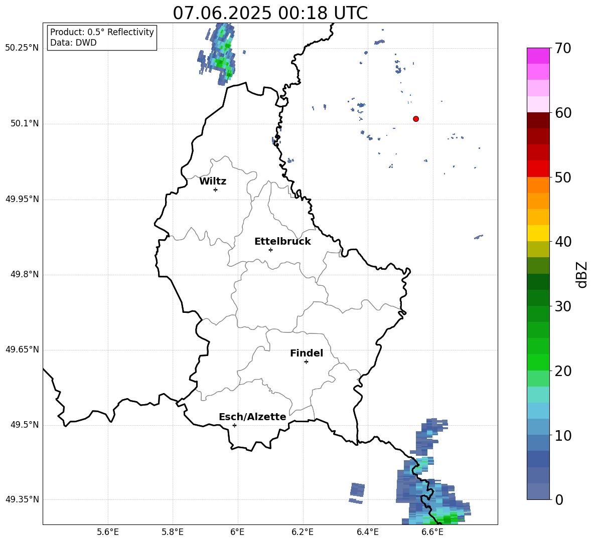
Task: Click the 49.8°N latitude label
Action: [25, 274]
